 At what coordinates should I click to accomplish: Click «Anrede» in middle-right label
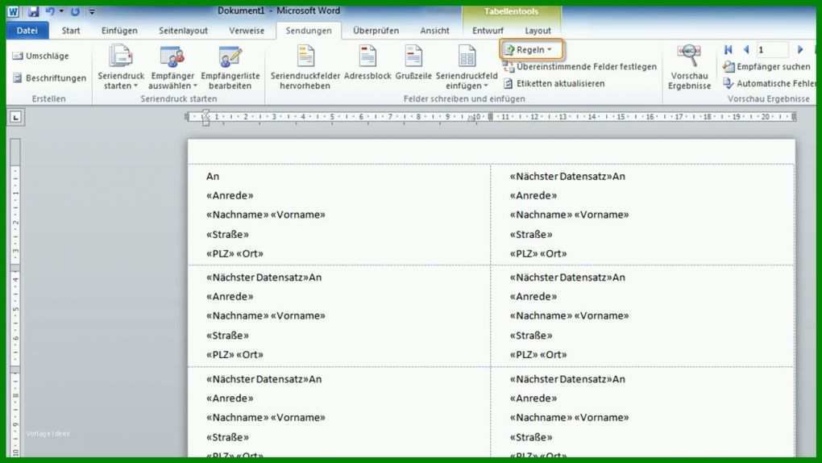click(533, 297)
